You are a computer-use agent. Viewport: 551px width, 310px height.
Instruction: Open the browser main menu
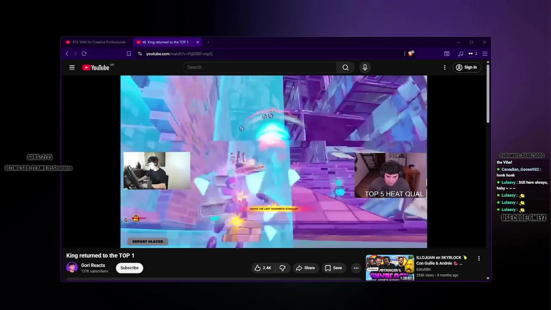pos(485,54)
